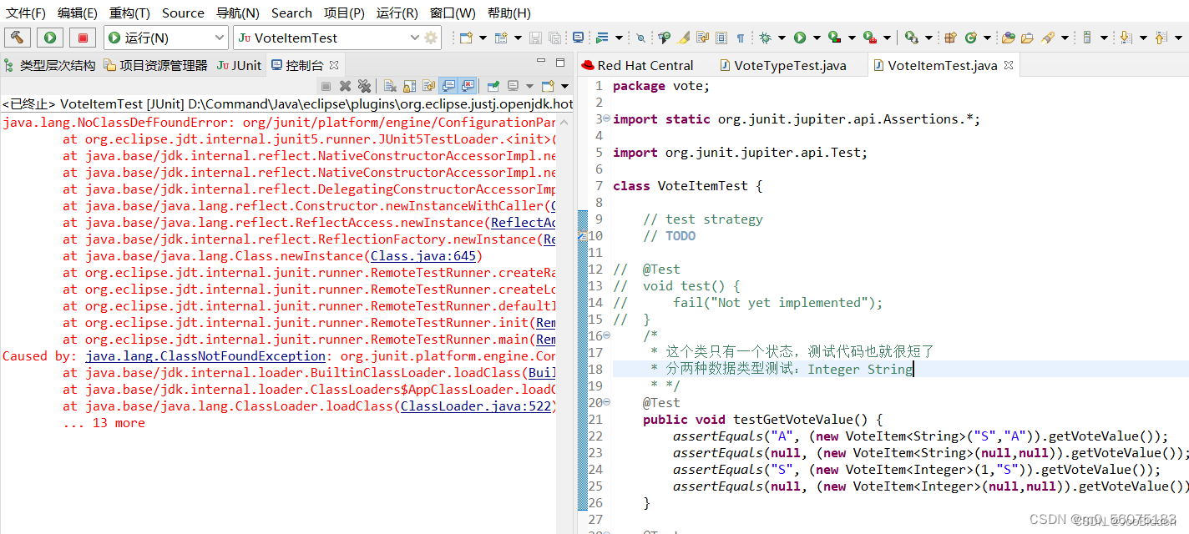Click the Class.java:645 stack trace link
This screenshot has height=534, width=1189.
(x=422, y=255)
